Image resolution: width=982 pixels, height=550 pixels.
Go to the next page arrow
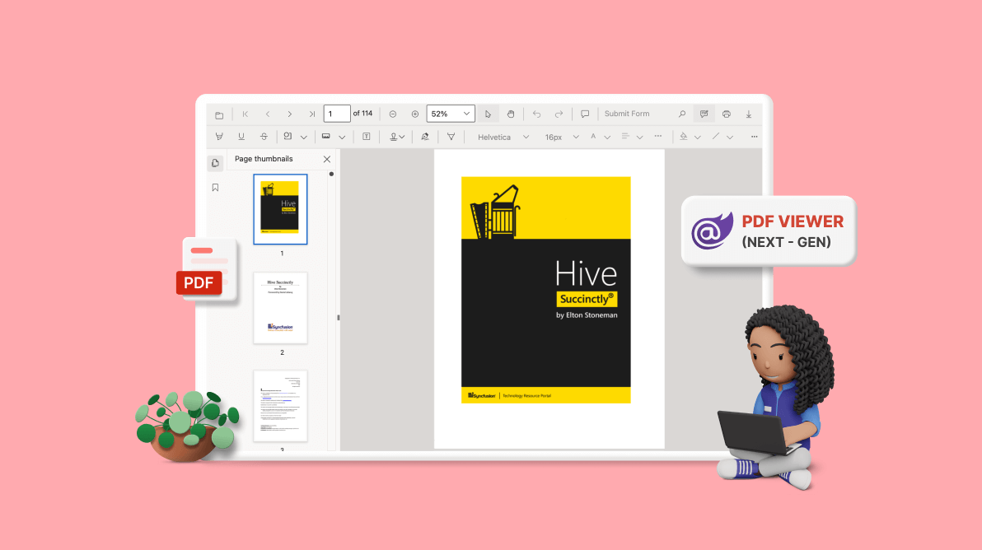click(290, 114)
